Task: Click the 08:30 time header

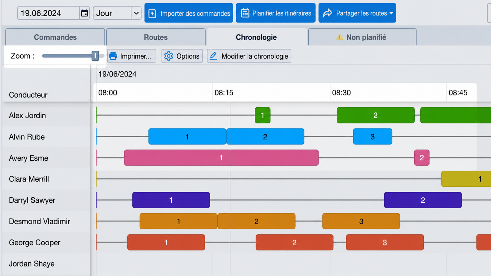Action: pyautogui.click(x=341, y=93)
